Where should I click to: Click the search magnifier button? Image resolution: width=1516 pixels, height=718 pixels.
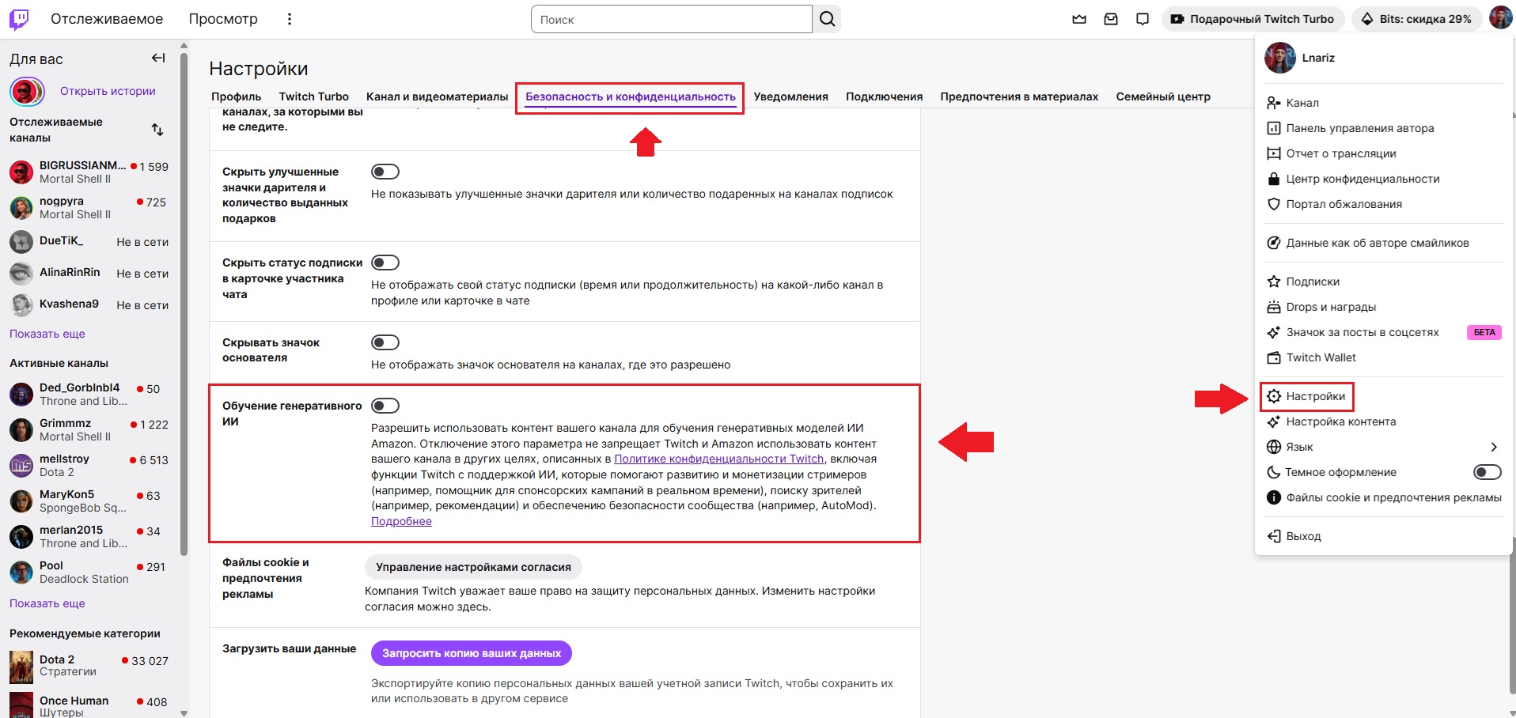tap(827, 19)
